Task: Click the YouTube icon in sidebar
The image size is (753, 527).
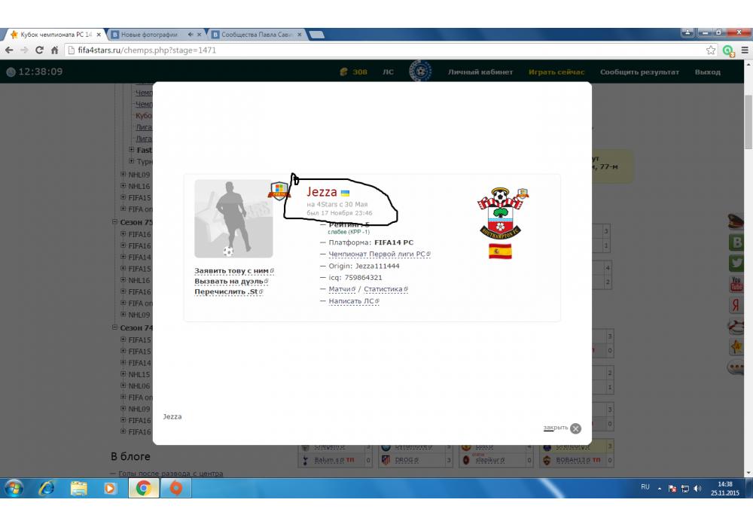Action: coord(736,284)
